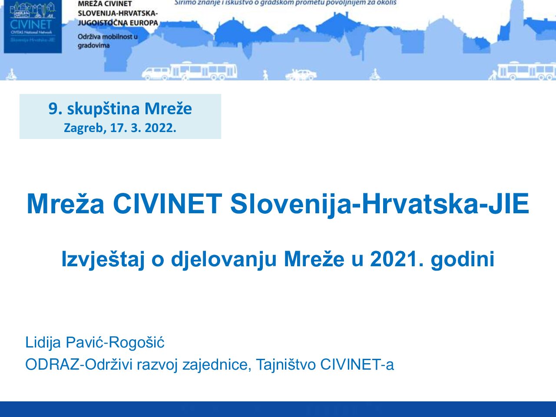Click the '9. skupština Mreže' heading
This screenshot has height=417, width=556.
[120, 109]
